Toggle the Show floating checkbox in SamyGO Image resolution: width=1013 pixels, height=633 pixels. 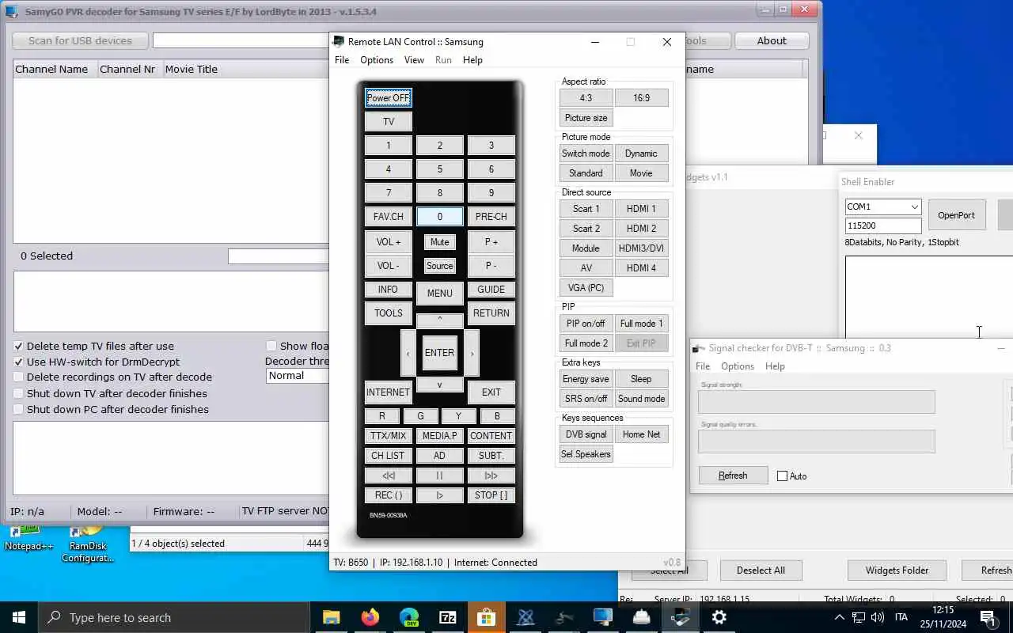pos(271,346)
